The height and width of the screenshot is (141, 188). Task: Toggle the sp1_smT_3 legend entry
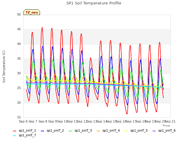[x=80, y=130]
